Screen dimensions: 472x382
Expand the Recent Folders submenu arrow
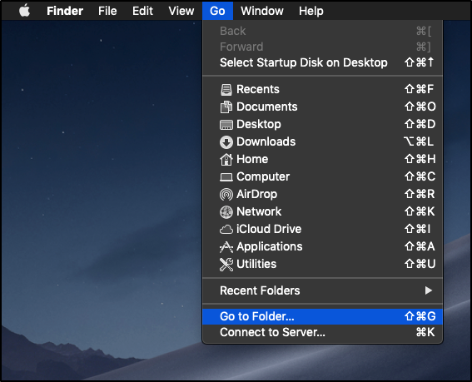pyautogui.click(x=429, y=290)
